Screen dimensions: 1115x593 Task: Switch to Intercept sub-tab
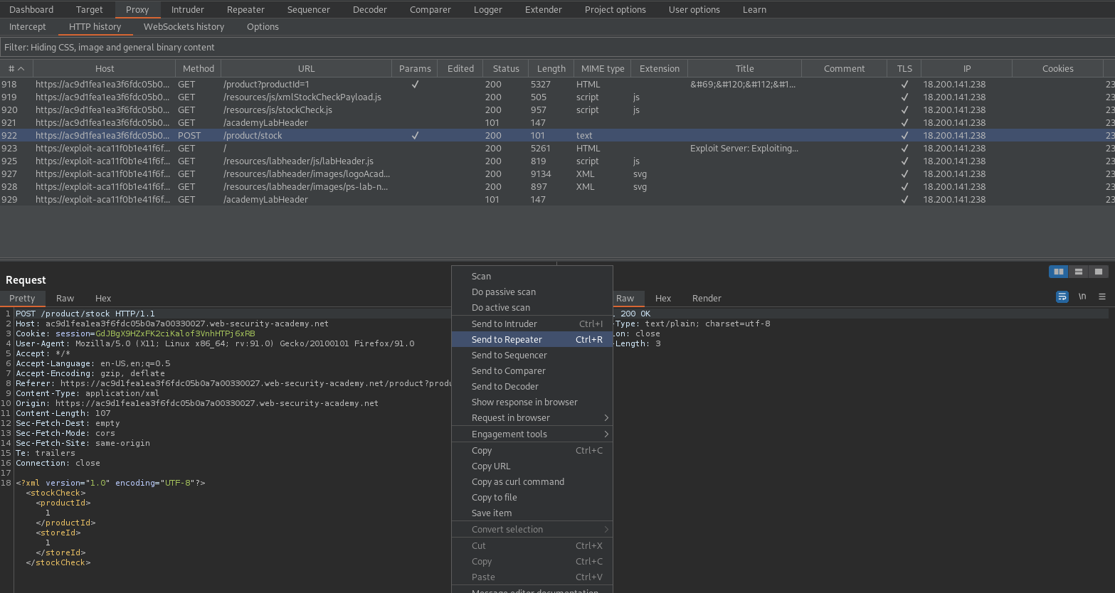click(x=28, y=26)
